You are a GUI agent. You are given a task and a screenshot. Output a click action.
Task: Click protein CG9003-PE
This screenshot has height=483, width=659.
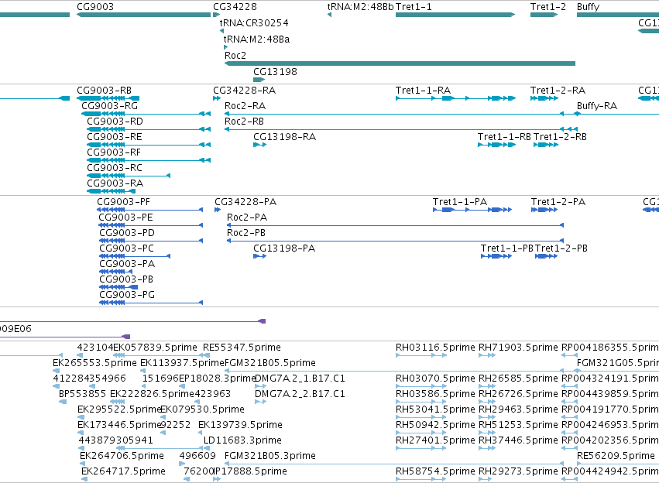click(125, 218)
